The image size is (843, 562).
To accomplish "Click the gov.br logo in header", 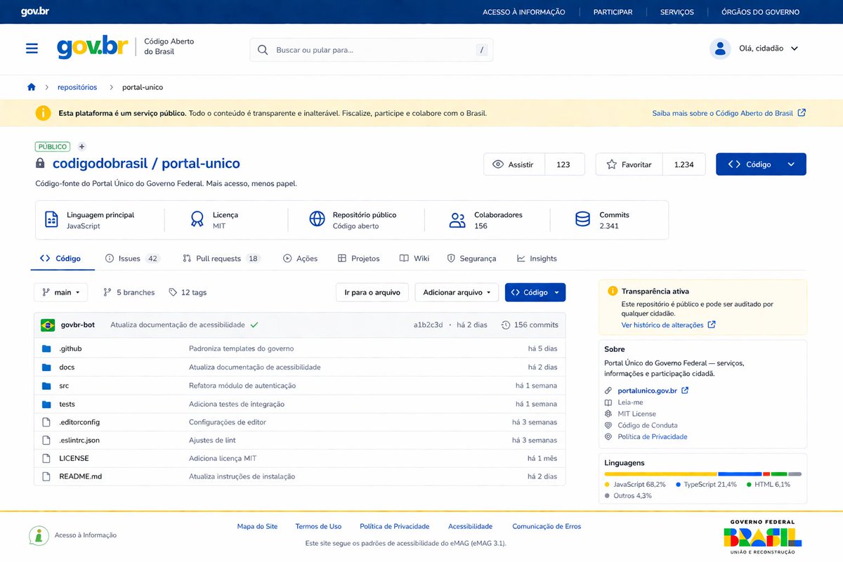I will coord(91,47).
